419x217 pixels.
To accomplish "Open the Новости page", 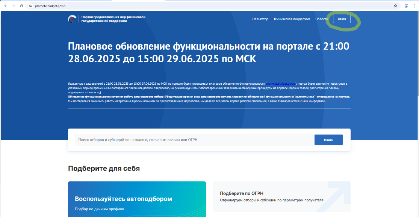I will tap(321, 19).
